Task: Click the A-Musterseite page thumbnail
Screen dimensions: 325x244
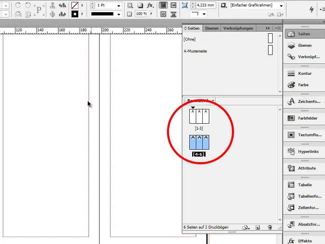Action: (x=270, y=50)
